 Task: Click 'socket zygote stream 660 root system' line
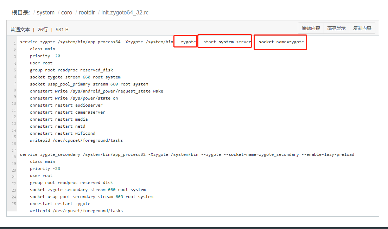(75, 77)
